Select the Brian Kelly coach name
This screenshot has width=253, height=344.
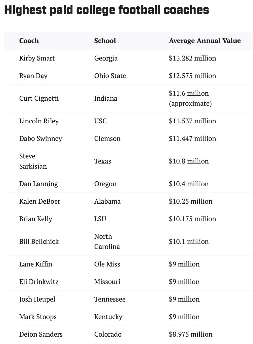[36, 219]
